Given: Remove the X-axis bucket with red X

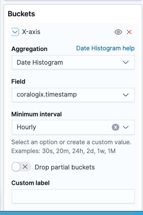Looking at the screenshot, I should [x=129, y=32].
